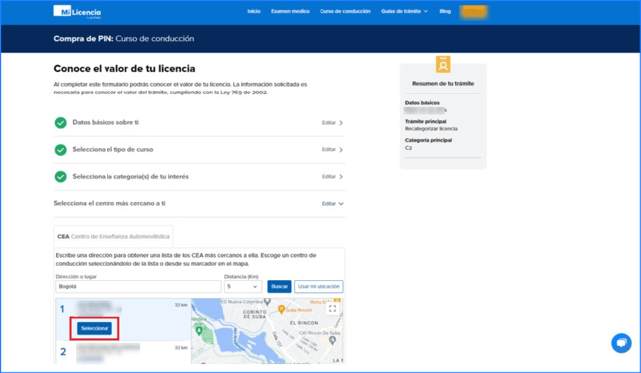The width and height of the screenshot is (641, 373).
Task: Click green check beside Selecciona el tipo de curso
Action: (x=60, y=150)
